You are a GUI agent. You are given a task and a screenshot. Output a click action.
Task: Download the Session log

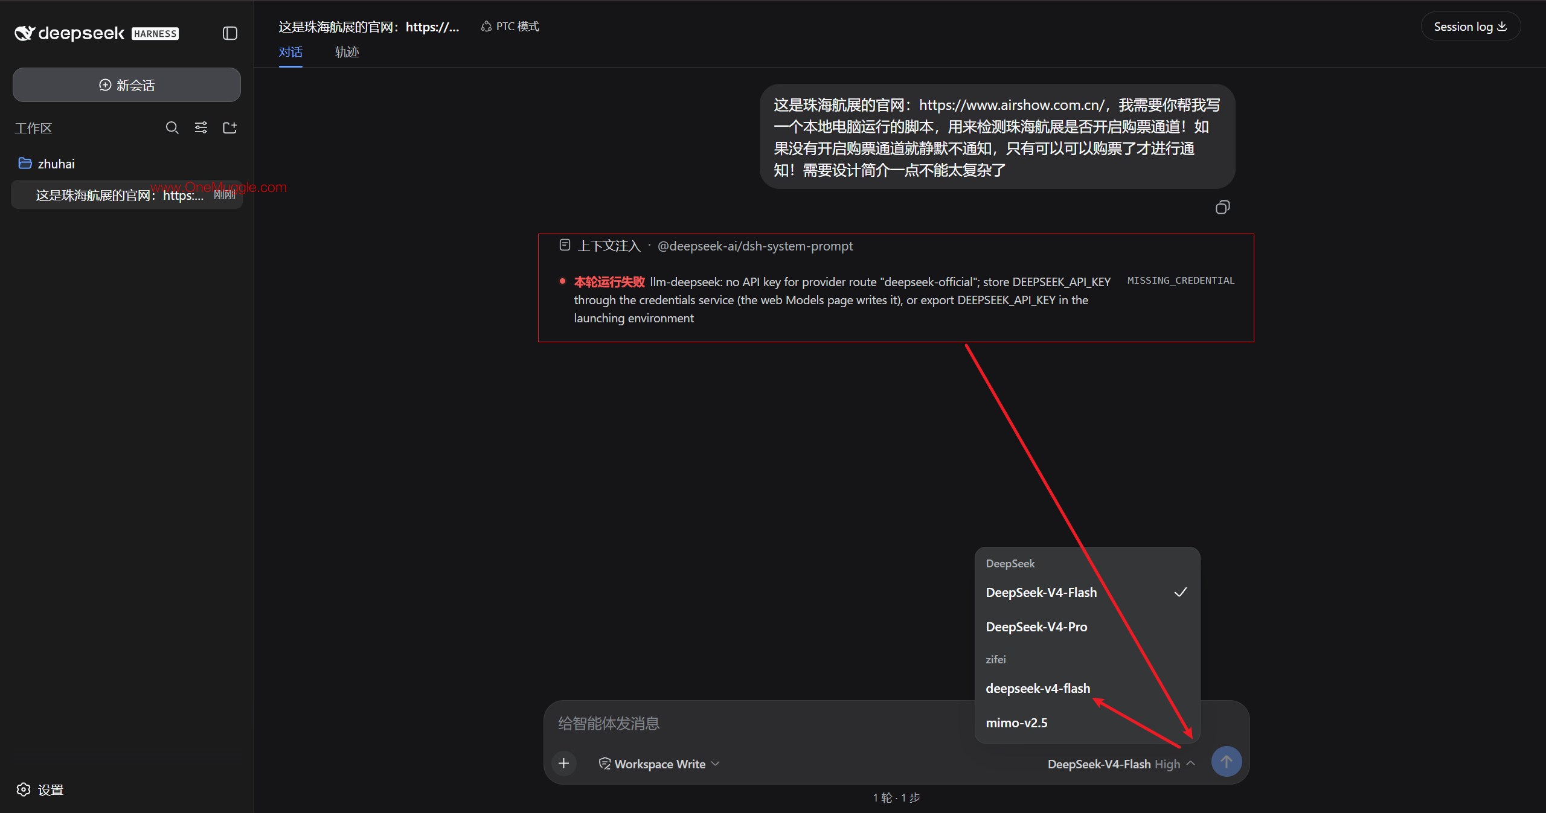(x=1471, y=27)
